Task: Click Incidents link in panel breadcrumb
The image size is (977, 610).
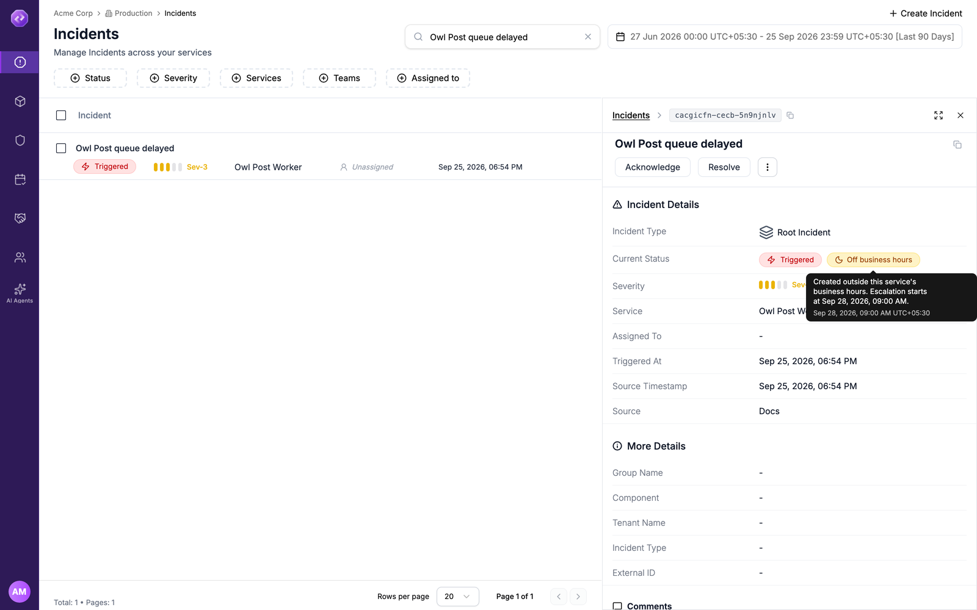Action: pyautogui.click(x=631, y=115)
